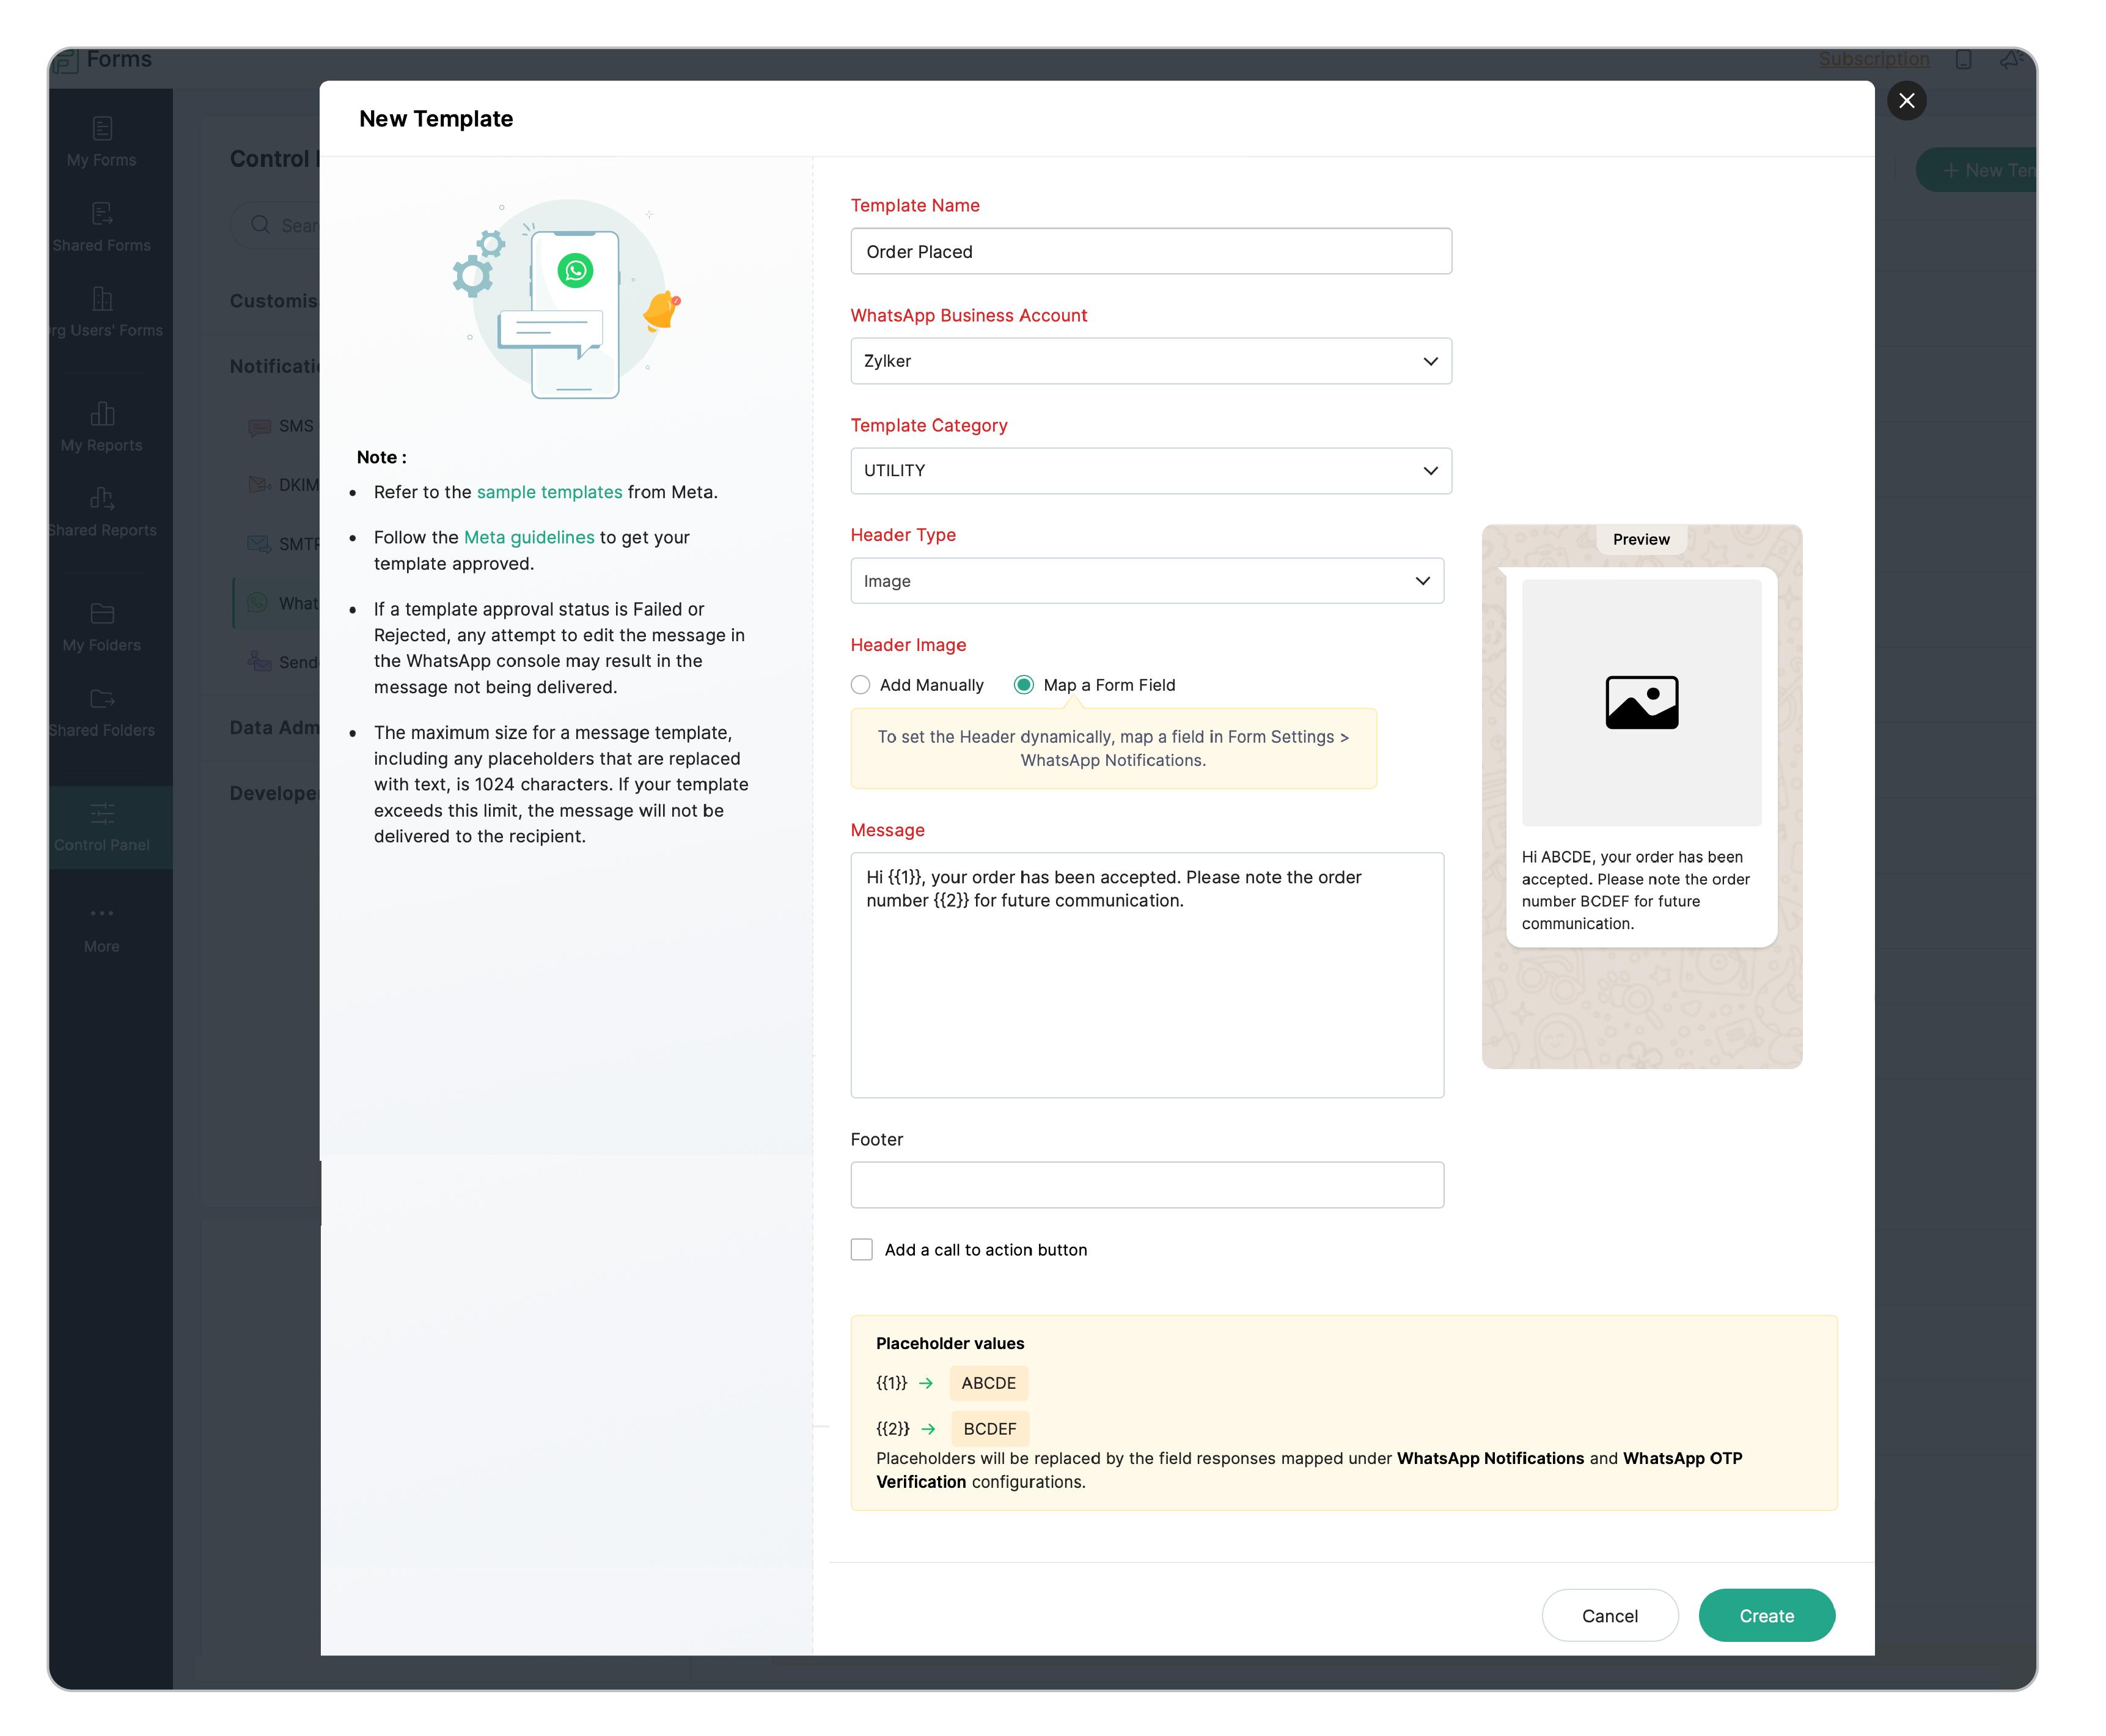Open the Shared Folders sidebar icon
2106x1736 pixels.
tap(102, 699)
